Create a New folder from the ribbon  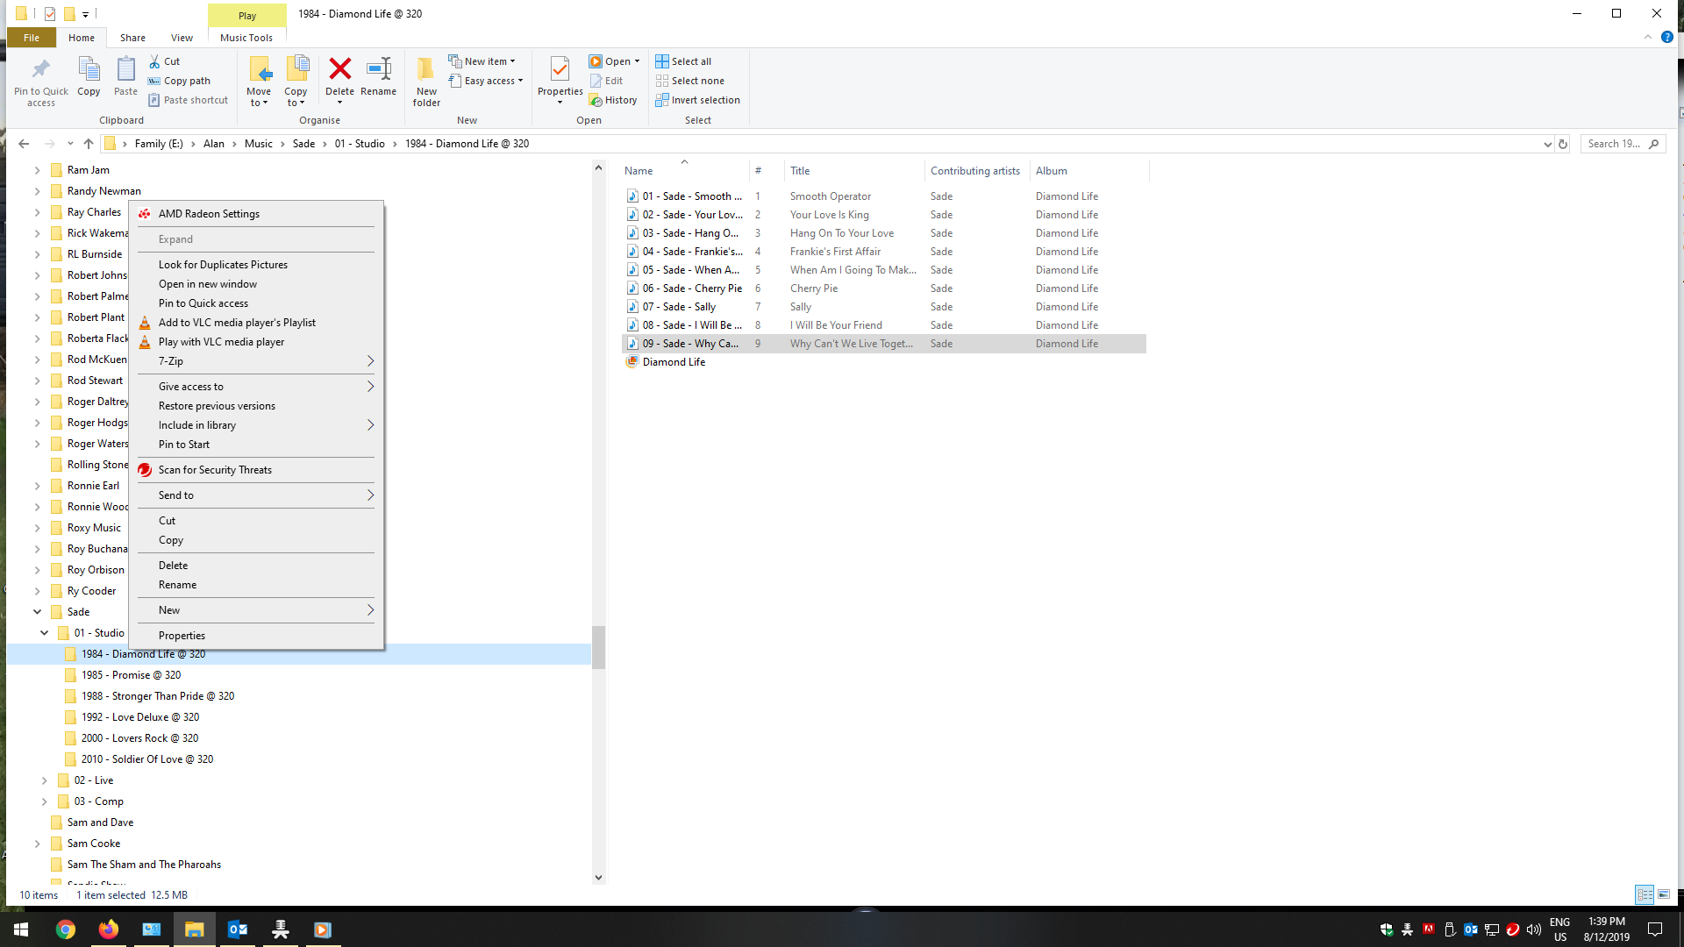(426, 82)
